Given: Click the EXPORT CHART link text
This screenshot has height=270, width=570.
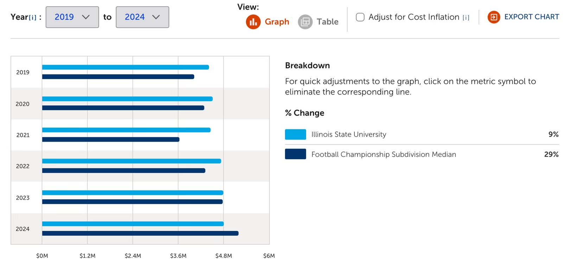Looking at the screenshot, I should tap(531, 17).
